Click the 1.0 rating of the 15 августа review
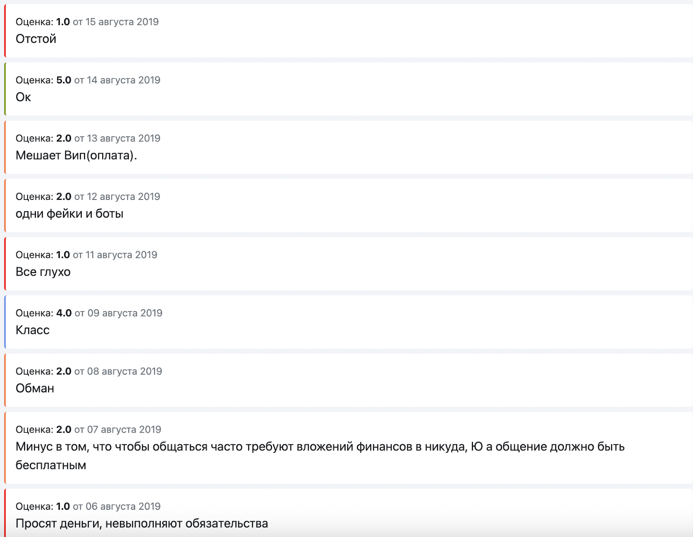This screenshot has width=693, height=537. (63, 22)
